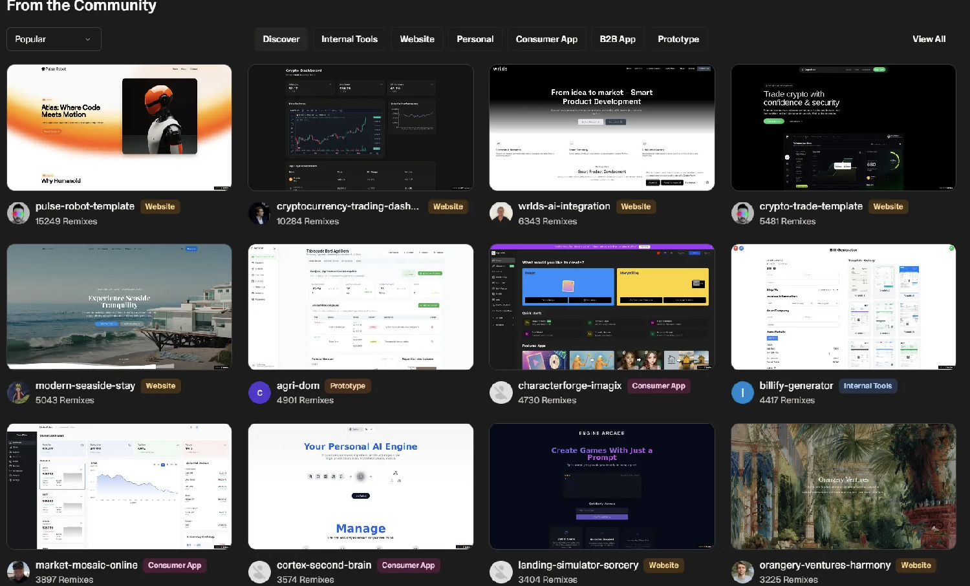Click the Consumer App tag on characterforge-imagix
This screenshot has height=586, width=970.
658,386
